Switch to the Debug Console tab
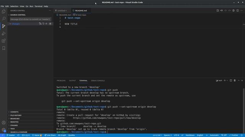Screen dimensions: 245x137 pyautogui.click(x=98, y=81)
